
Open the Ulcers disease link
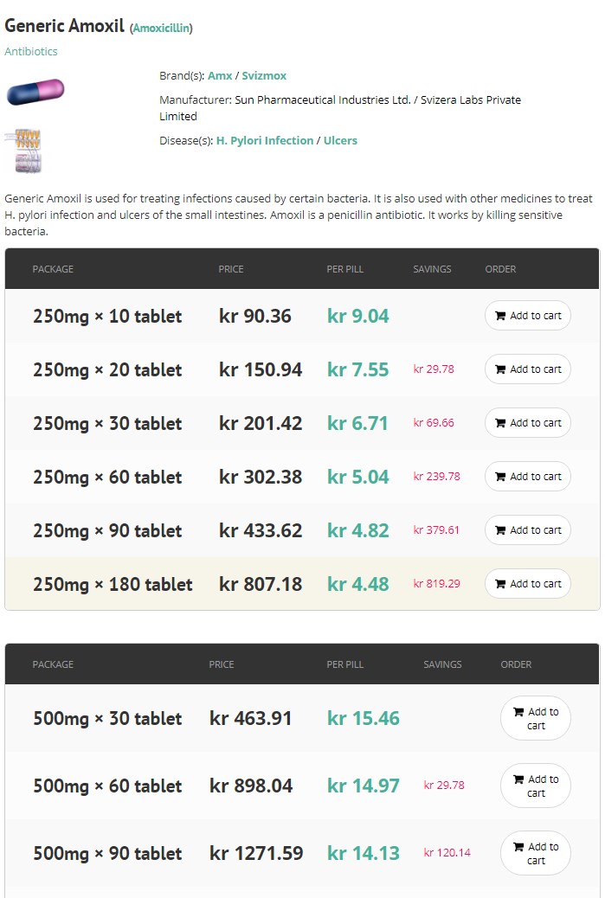point(340,141)
